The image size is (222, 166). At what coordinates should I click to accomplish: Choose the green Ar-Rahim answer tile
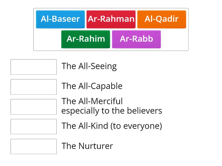85,39
